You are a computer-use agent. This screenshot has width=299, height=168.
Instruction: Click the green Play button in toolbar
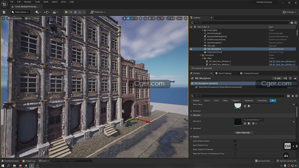[x=66, y=12]
